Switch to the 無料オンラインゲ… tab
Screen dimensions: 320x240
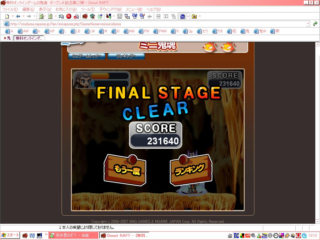click(29, 38)
